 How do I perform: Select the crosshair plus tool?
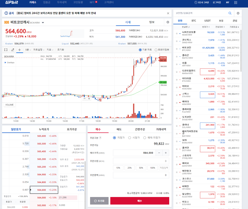point(19,50)
